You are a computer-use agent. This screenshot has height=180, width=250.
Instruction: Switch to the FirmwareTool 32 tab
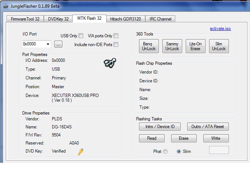(x=25, y=19)
